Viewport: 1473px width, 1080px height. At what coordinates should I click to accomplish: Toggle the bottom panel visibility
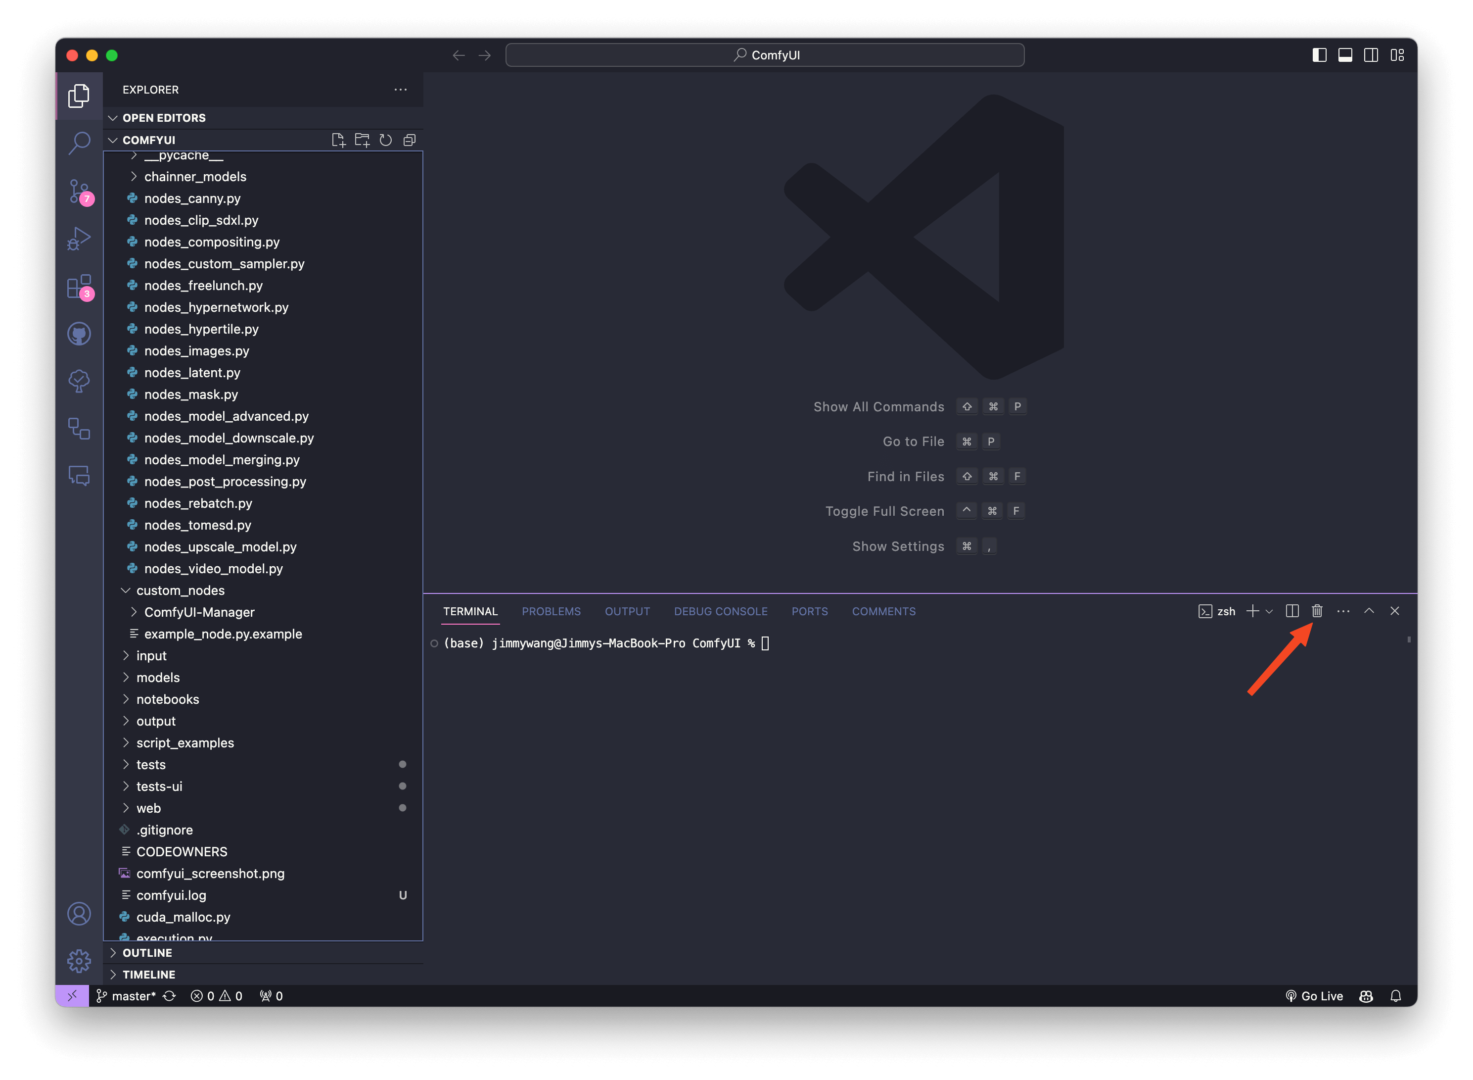point(1345,55)
